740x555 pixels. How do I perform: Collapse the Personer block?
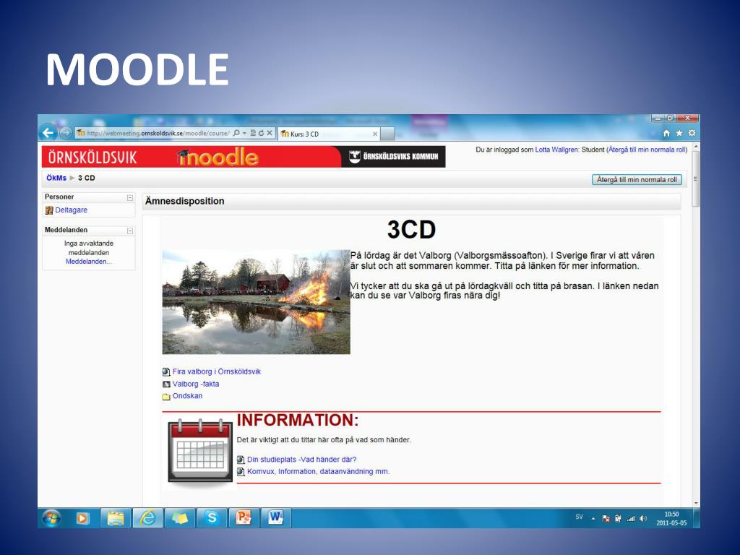pos(130,198)
